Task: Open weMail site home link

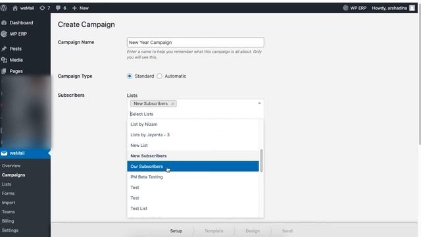Action: tap(24, 8)
